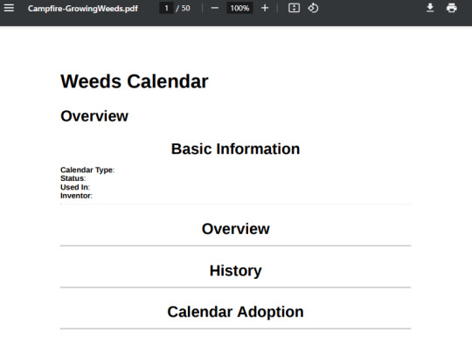Viewport: 472px width, 339px height.
Task: Rotate the document counterclockwise
Action: [x=313, y=8]
